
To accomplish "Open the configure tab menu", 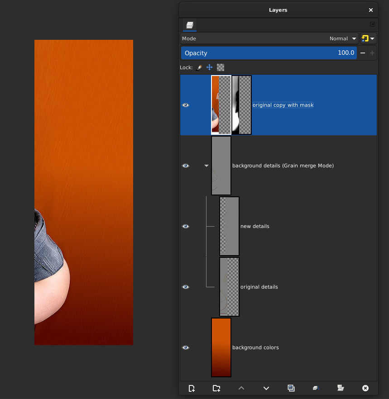I will click(372, 24).
